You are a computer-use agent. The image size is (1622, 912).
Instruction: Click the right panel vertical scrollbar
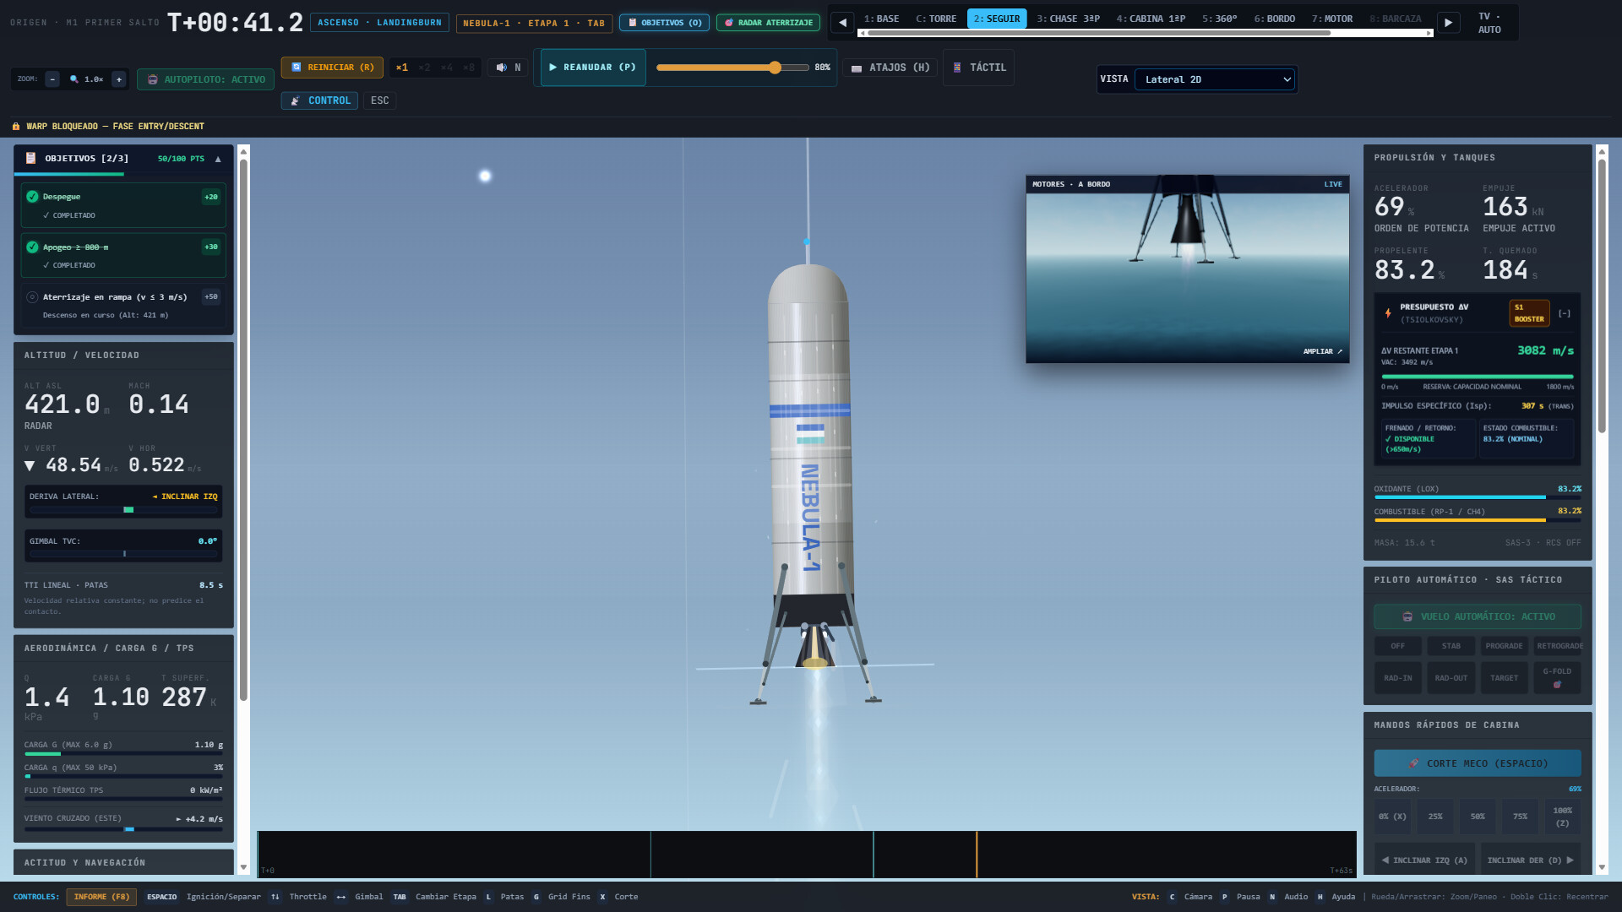[1601, 296]
